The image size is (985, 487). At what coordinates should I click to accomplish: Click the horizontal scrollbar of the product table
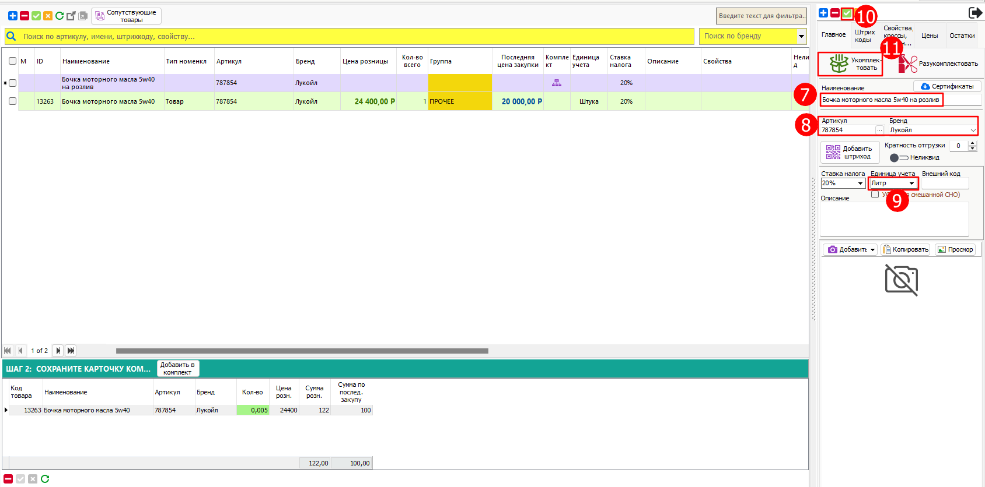(x=302, y=351)
